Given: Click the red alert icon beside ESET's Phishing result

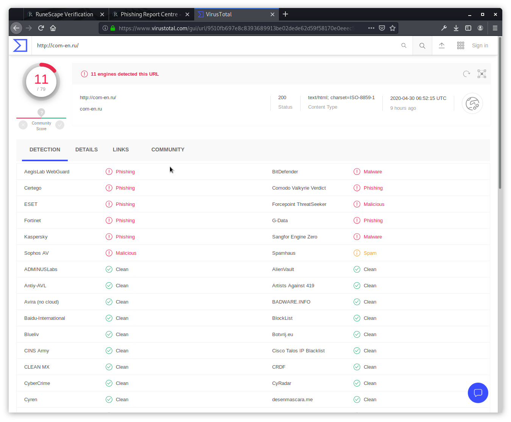Looking at the screenshot, I should [x=109, y=204].
